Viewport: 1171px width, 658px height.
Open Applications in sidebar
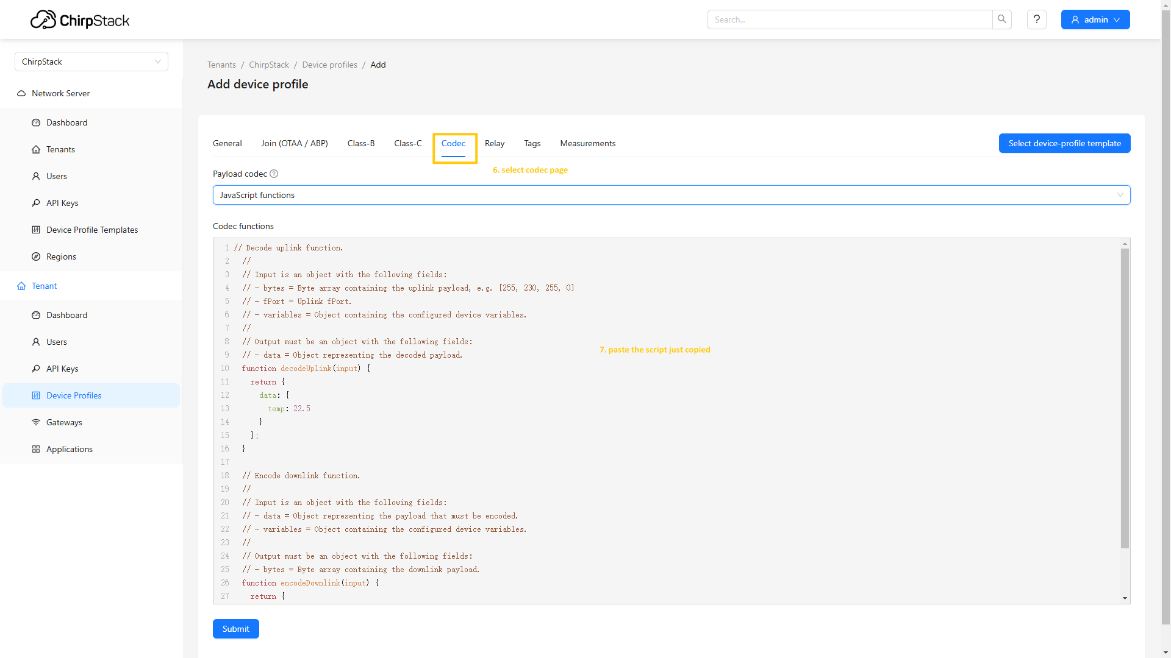70,449
